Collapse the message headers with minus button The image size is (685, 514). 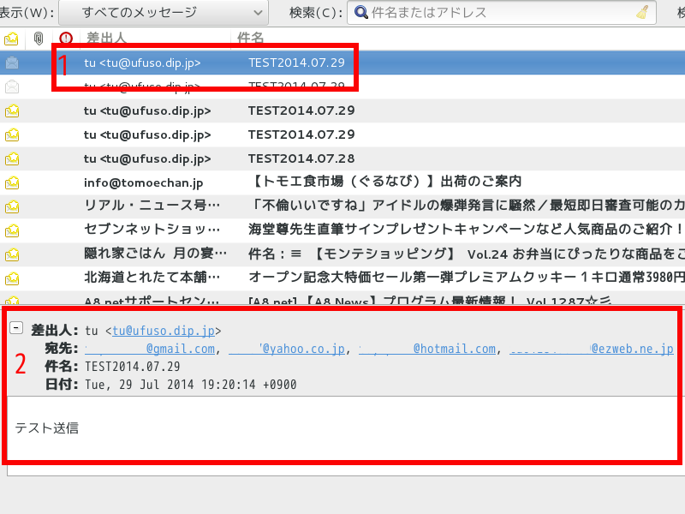[16, 329]
